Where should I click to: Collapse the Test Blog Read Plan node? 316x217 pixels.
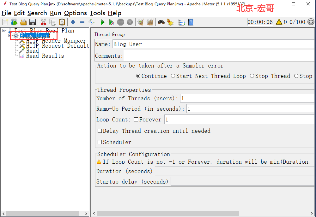point(3,31)
